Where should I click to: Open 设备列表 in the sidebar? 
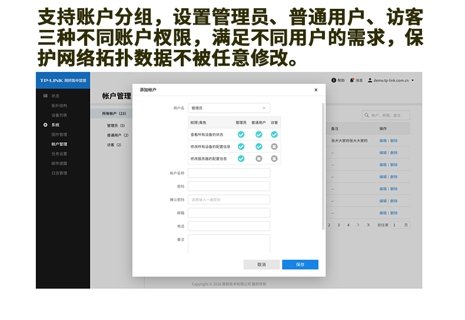(x=59, y=115)
